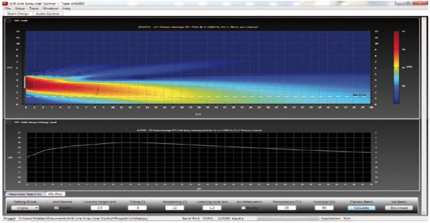Open the File menu
The width and height of the screenshot is (430, 223).
[7, 9]
